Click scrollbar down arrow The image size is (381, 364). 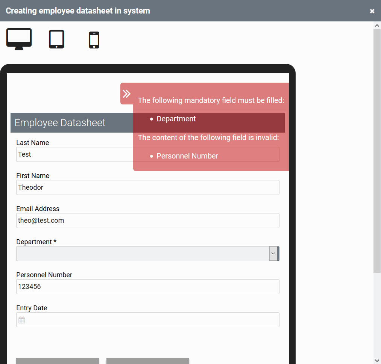pyautogui.click(x=377, y=360)
